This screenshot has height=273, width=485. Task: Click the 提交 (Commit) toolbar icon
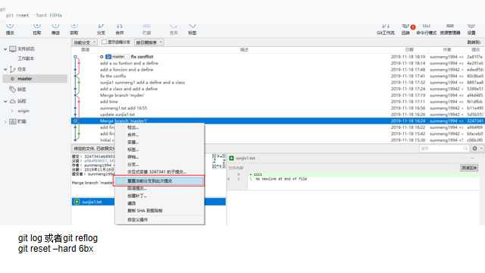pyautogui.click(x=10, y=29)
